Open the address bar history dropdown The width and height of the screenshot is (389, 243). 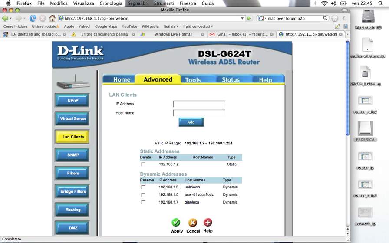[242, 18]
